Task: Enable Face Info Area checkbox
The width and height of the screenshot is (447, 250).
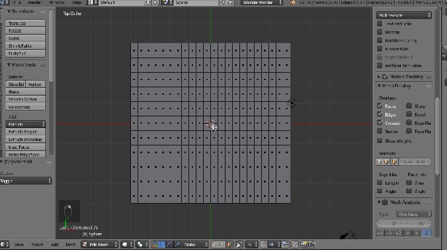Action: point(409,183)
